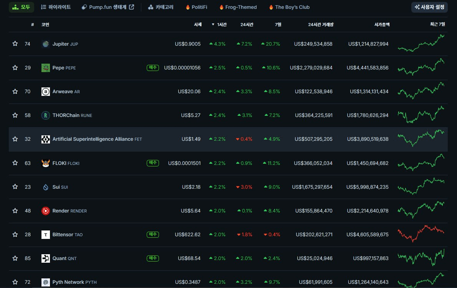The width and height of the screenshot is (457, 288).
Task: Click the Arweave coin logo
Action: tap(45, 92)
